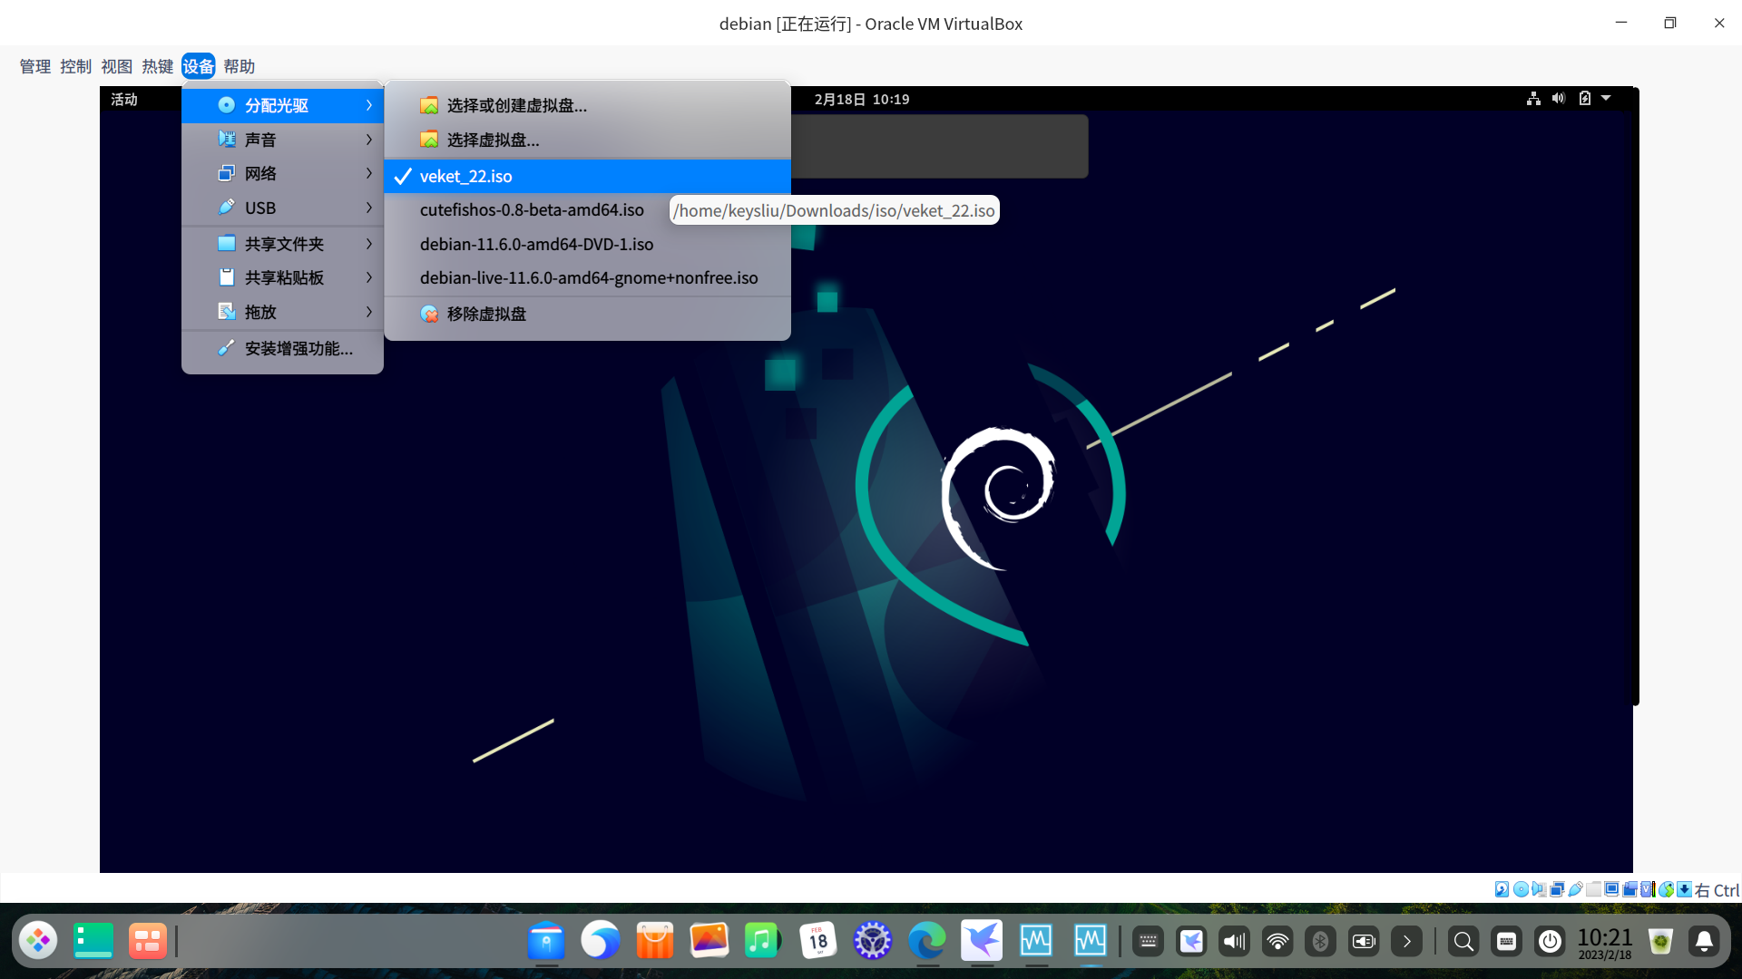Image resolution: width=1742 pixels, height=979 pixels.
Task: Click the 安装增强功能 wrench icon
Action: pos(226,348)
